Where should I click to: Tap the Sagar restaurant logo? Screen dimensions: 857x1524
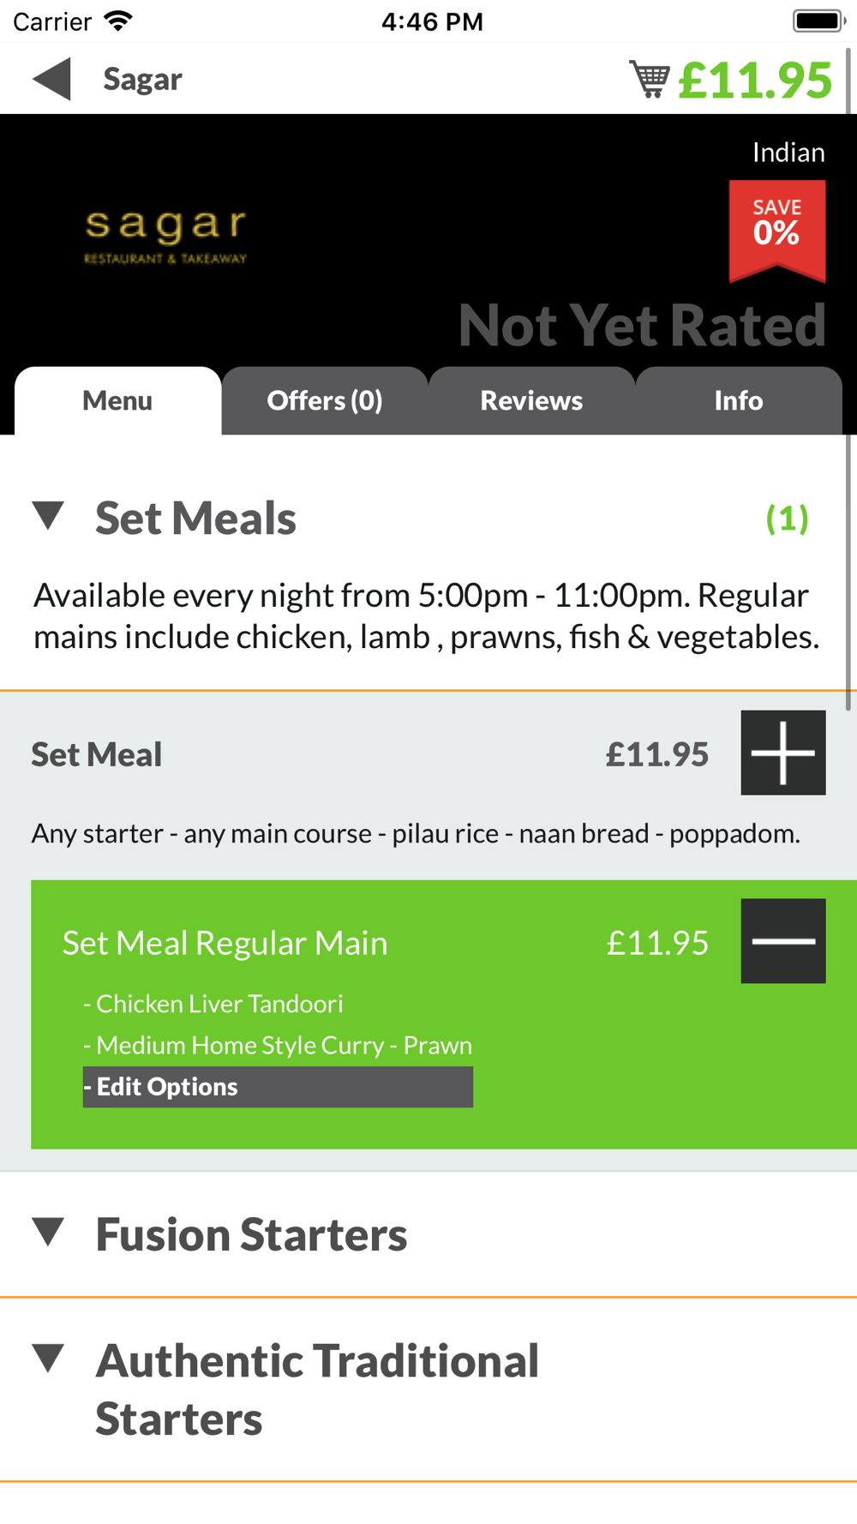(x=165, y=236)
